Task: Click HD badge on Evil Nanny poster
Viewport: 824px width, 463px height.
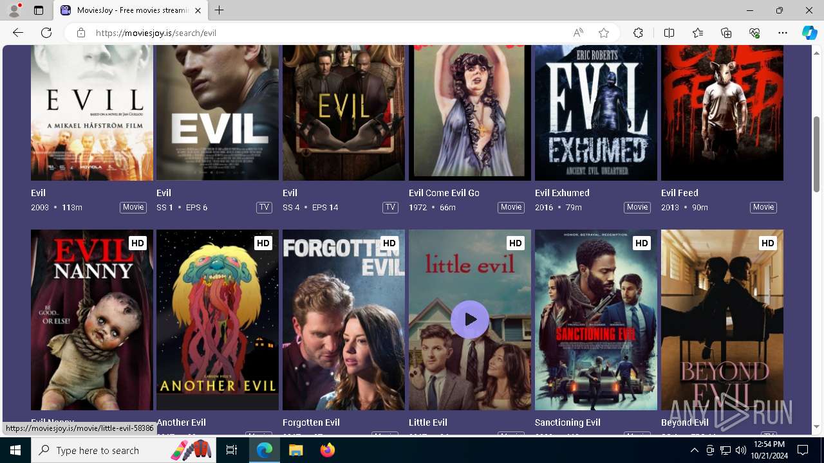Action: click(138, 243)
